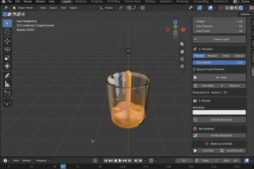Jump to the last frame
The image size is (254, 169).
click(130, 161)
